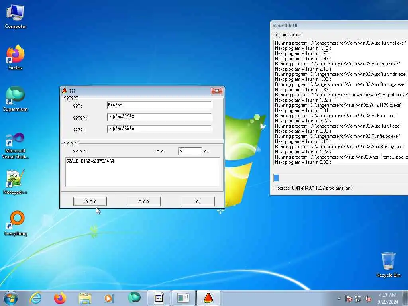Select log line "Next program will run in 1.90 s"

(x=303, y=79)
